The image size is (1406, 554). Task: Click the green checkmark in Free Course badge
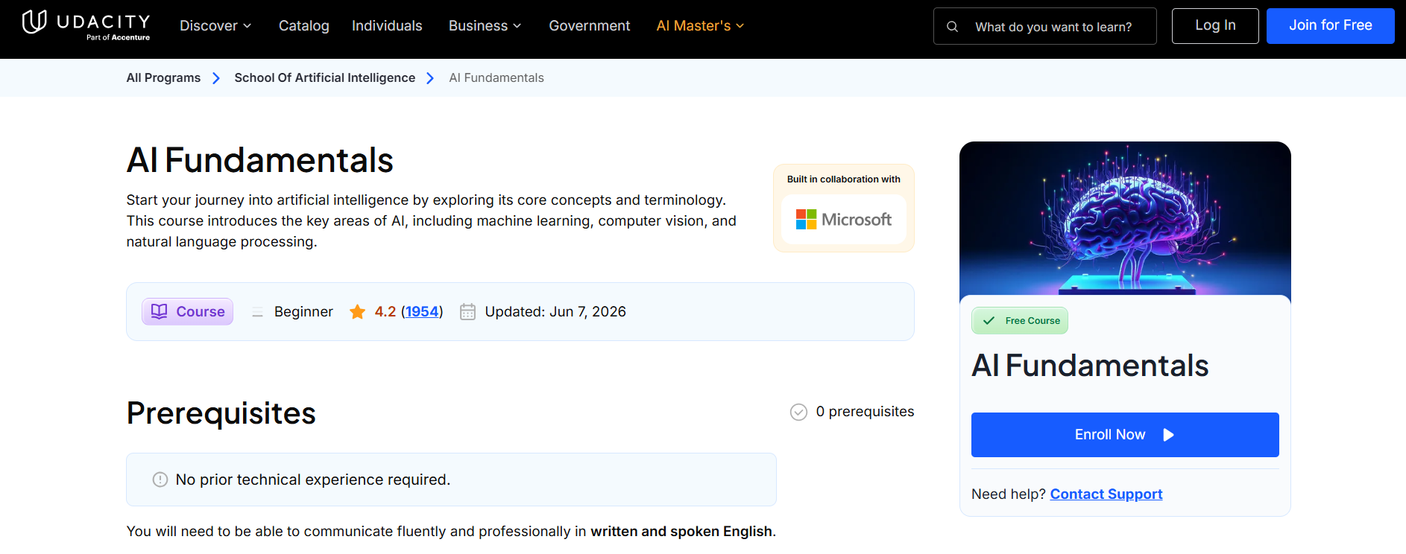tap(989, 321)
